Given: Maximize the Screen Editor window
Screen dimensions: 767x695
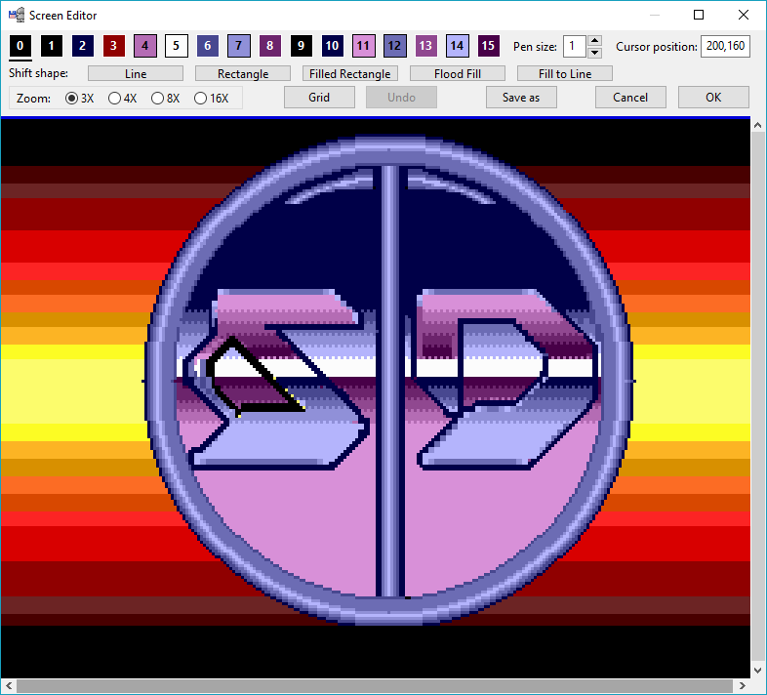Looking at the screenshot, I should pos(699,16).
